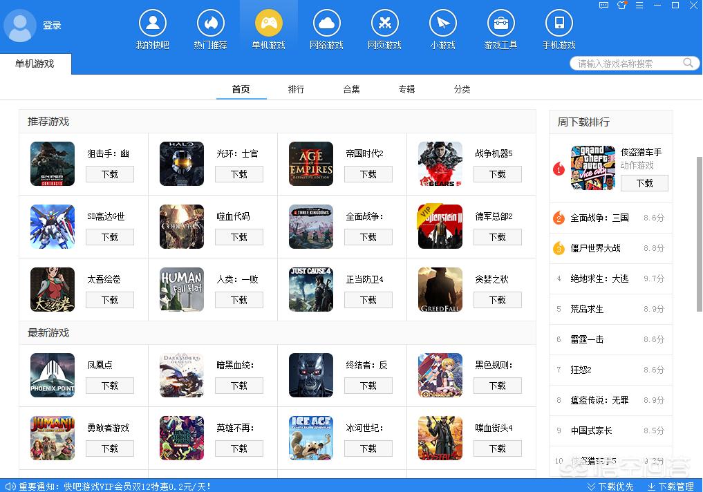Screen dimensions: 703x492
Task: Open 下载管理 in the status bar
Action: click(671, 486)
